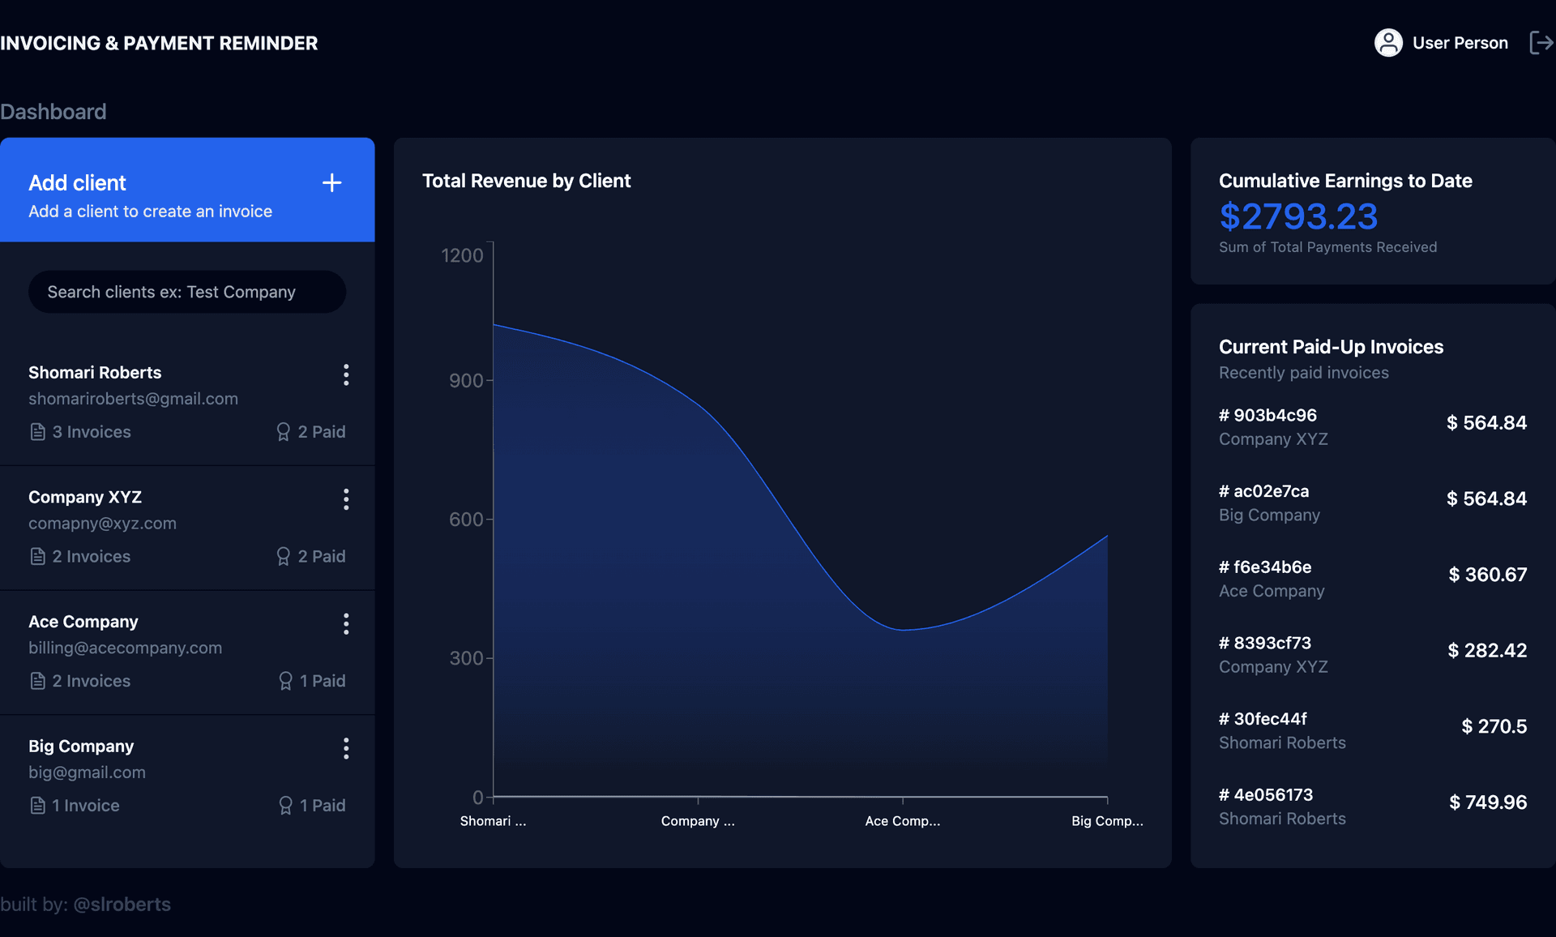The height and width of the screenshot is (937, 1556).
Task: Open Big Company three-dot options menu
Action: (346, 748)
